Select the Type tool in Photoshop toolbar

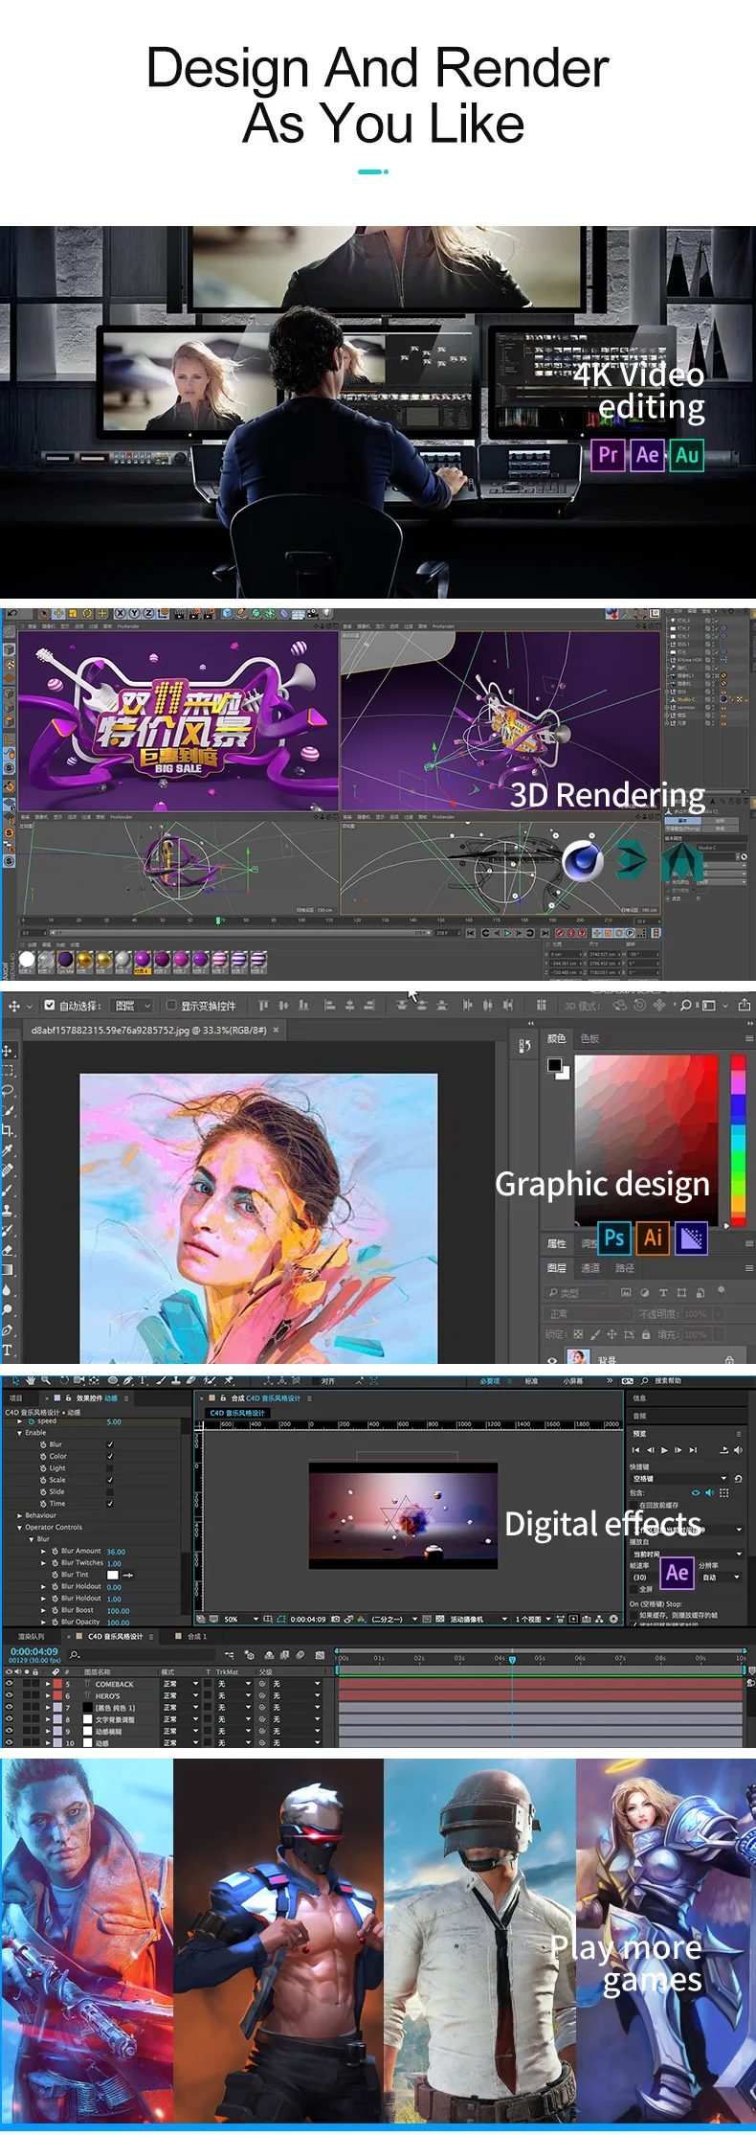[8, 1350]
